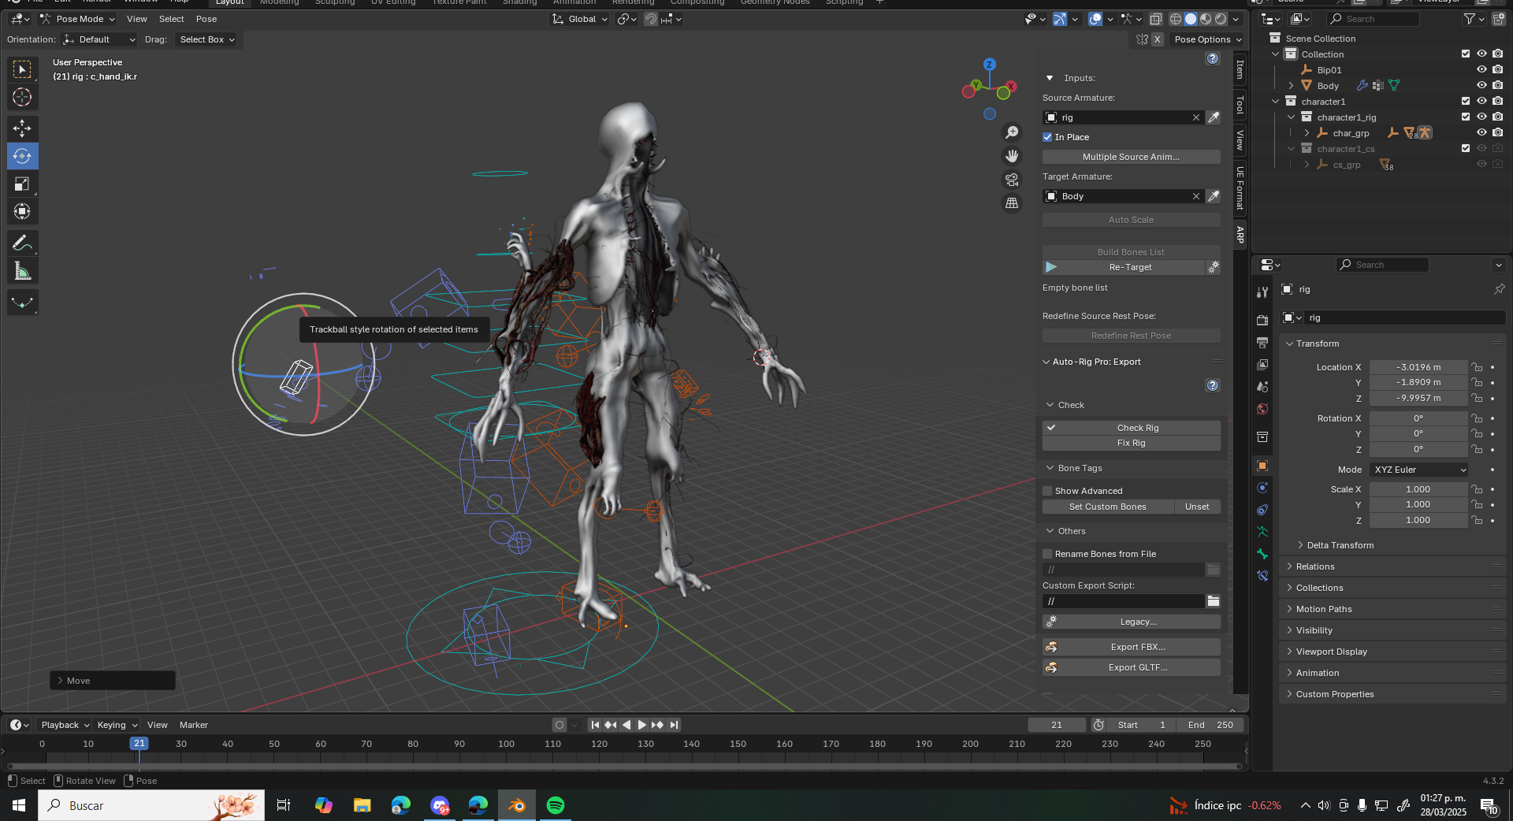Screen dimensions: 1513x821
Task: Open the Playback popover
Action: [64, 725]
